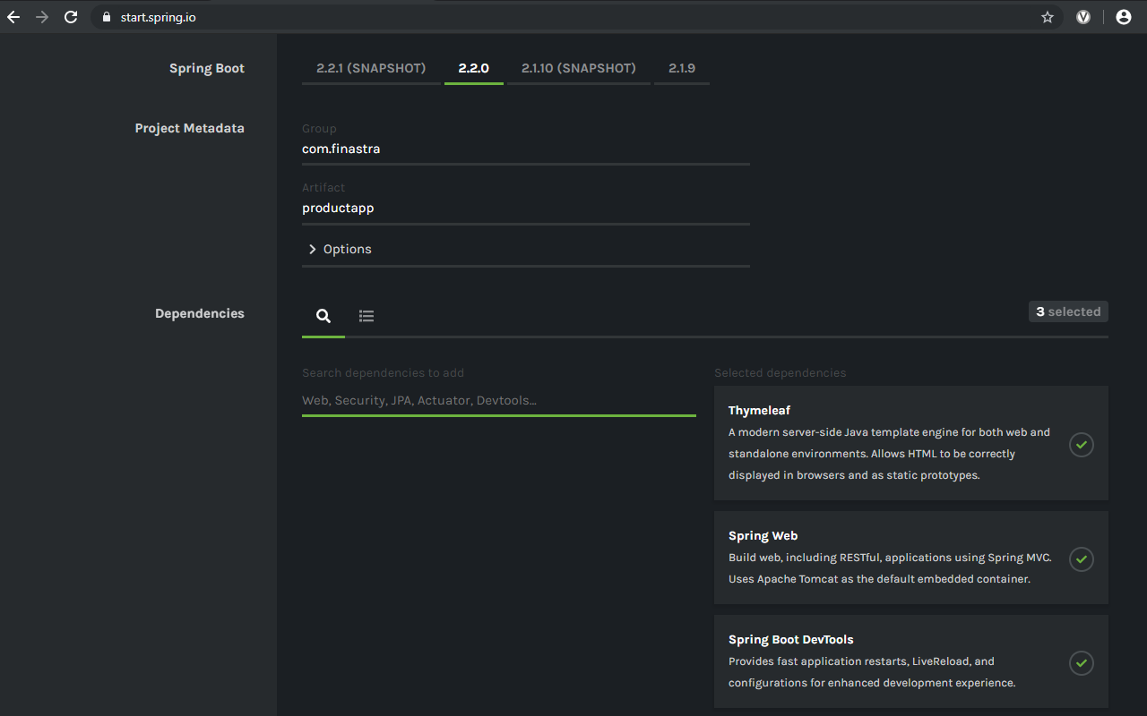
Task: Select Spring Boot 2.2.1 (SNAPSHOT) version
Action: point(371,68)
